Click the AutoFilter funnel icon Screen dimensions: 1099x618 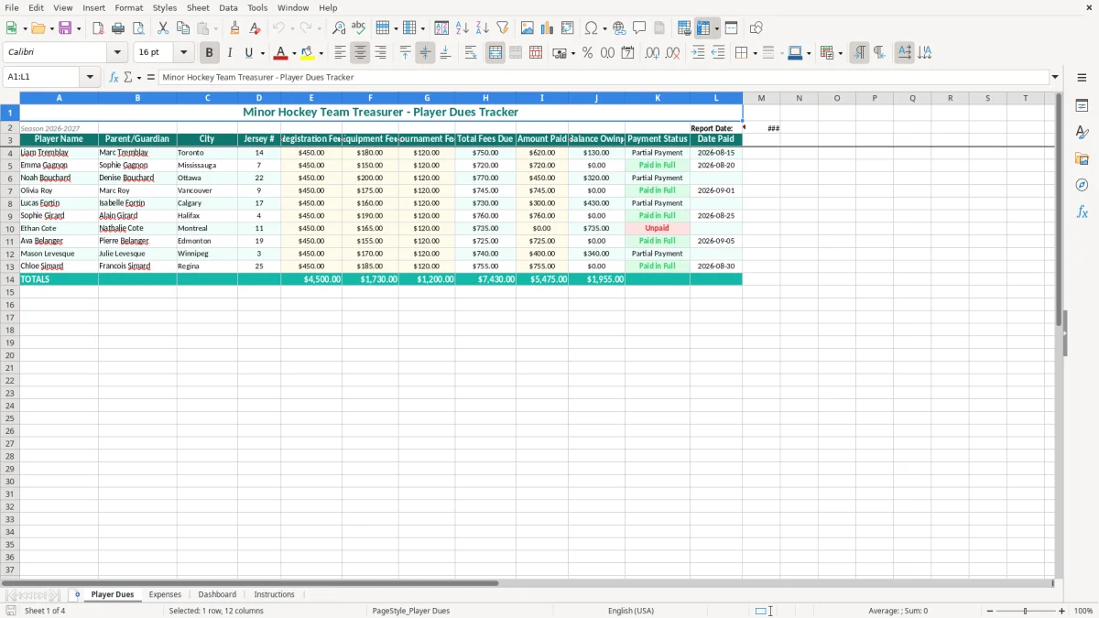(x=503, y=28)
